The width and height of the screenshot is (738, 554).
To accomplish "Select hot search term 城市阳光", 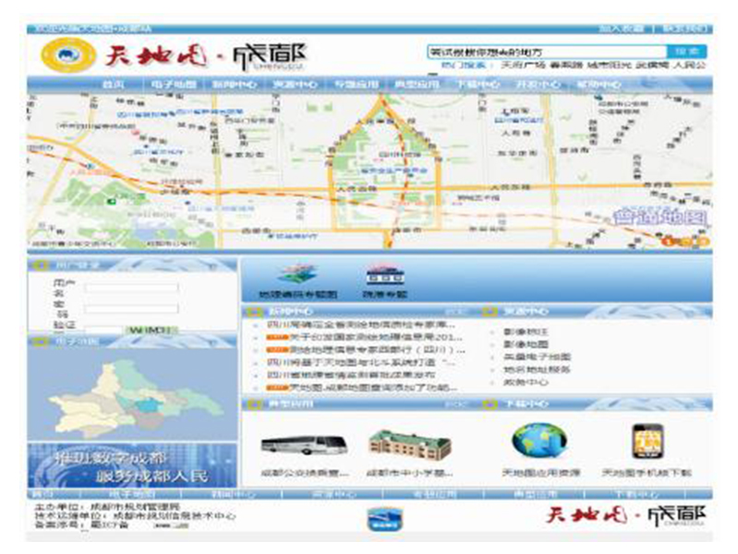I will click(609, 65).
